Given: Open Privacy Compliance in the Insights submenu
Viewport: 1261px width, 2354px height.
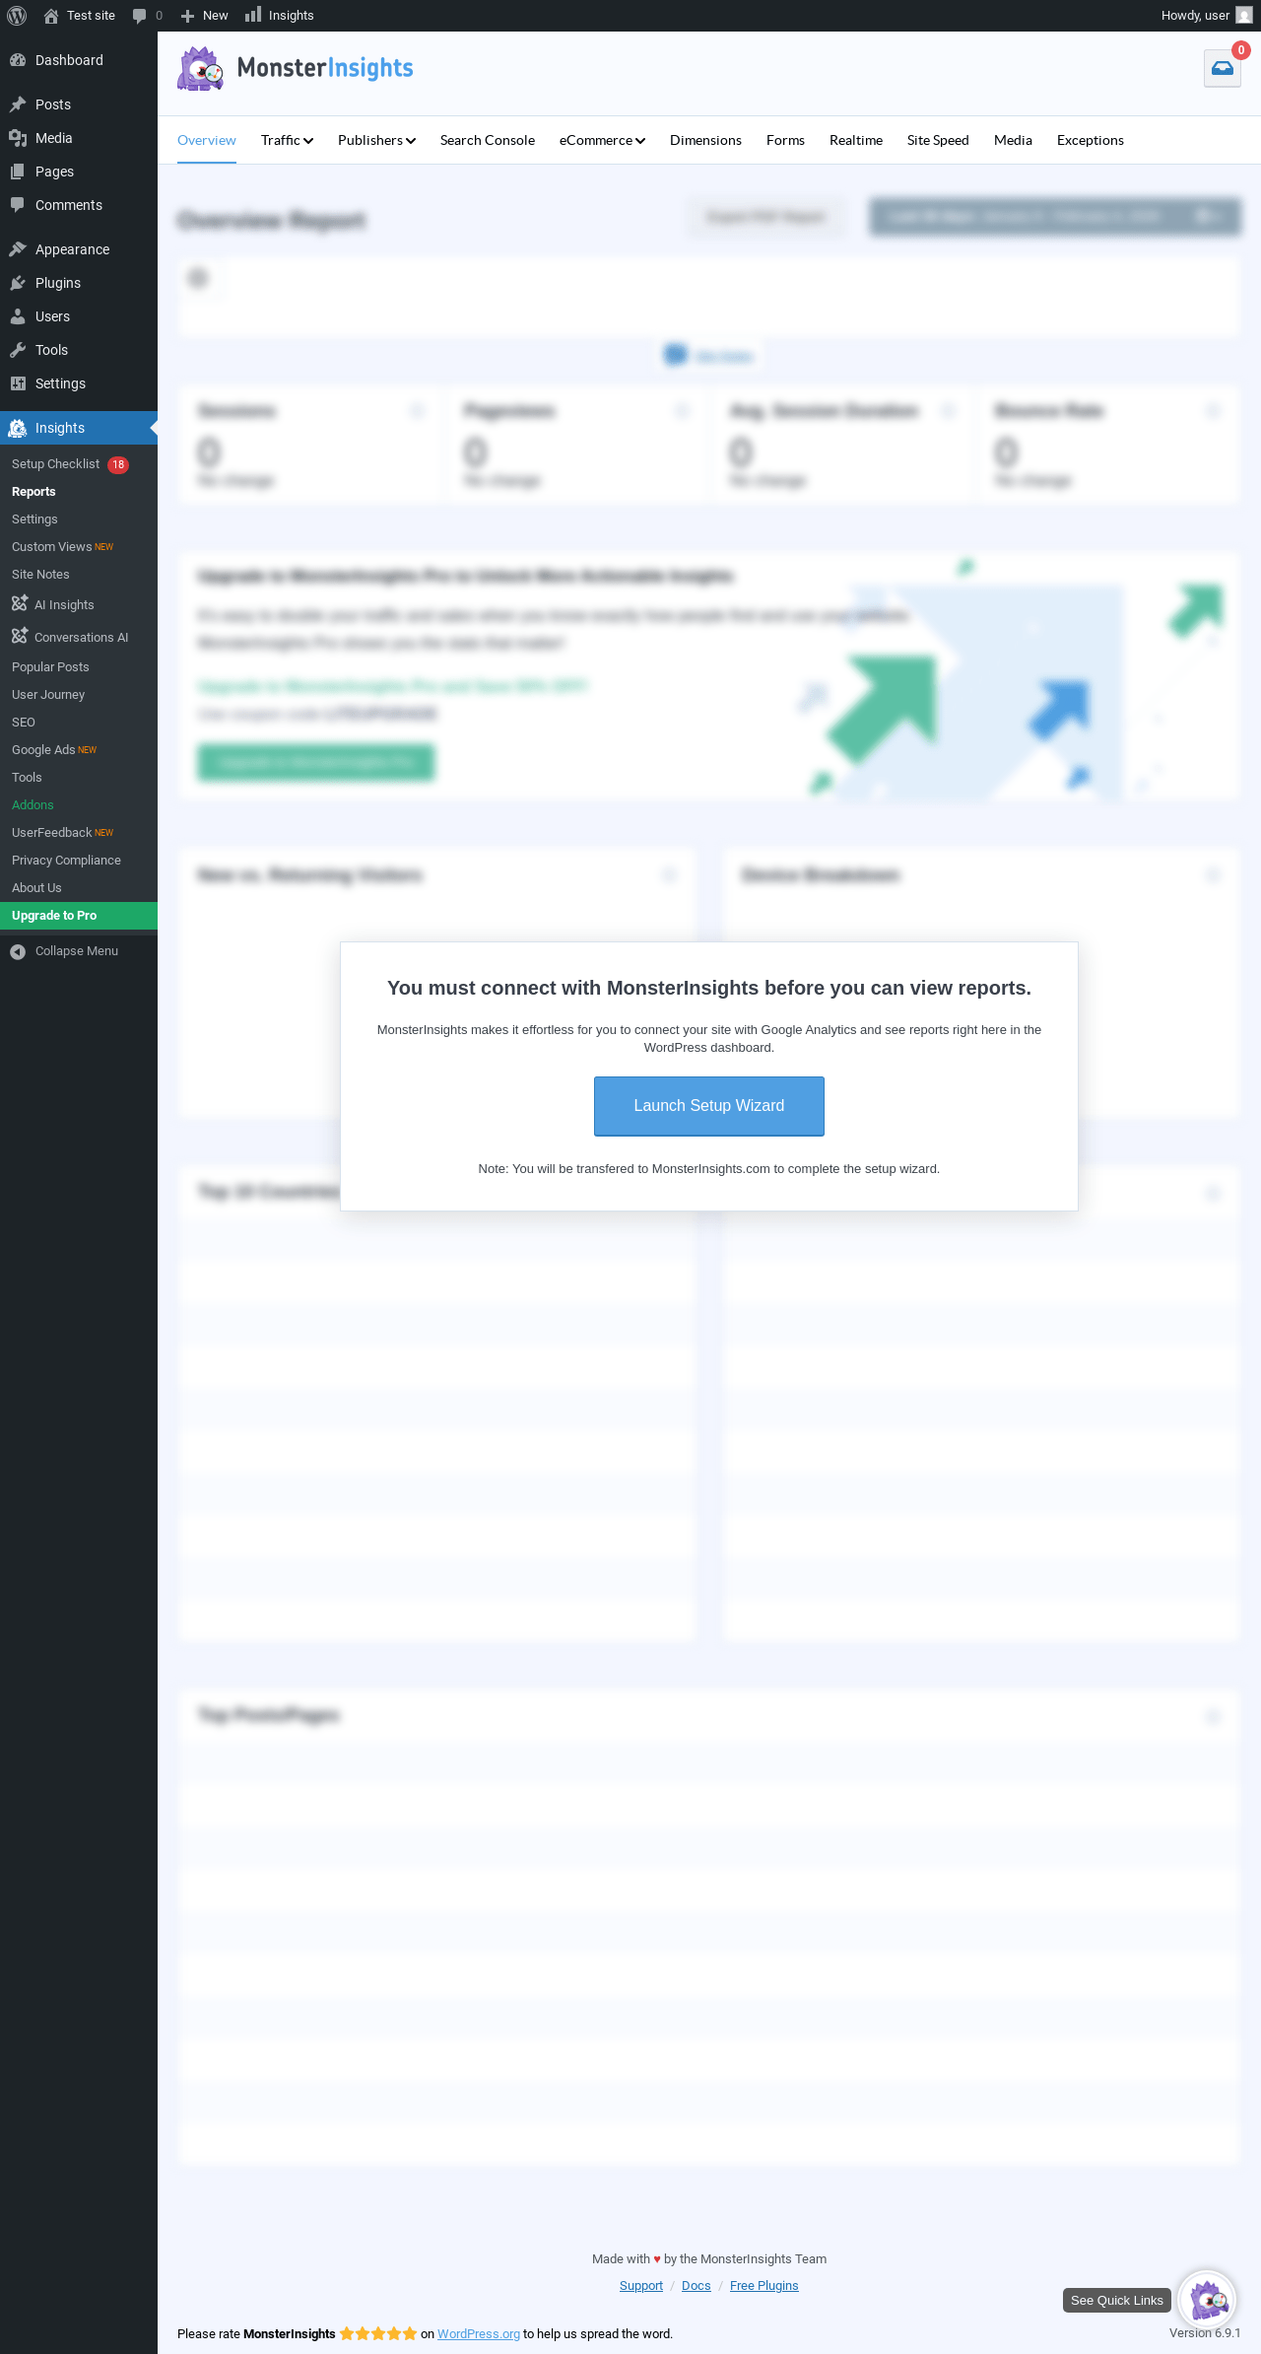Looking at the screenshot, I should coord(66,861).
